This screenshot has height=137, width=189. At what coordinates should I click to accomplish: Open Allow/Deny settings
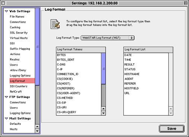18,70
